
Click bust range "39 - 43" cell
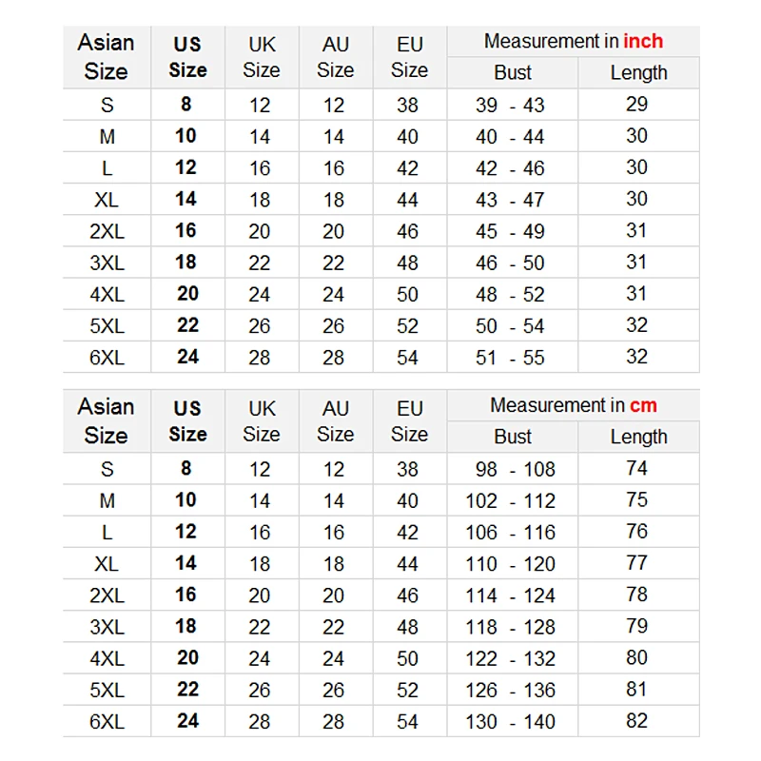[511, 105]
